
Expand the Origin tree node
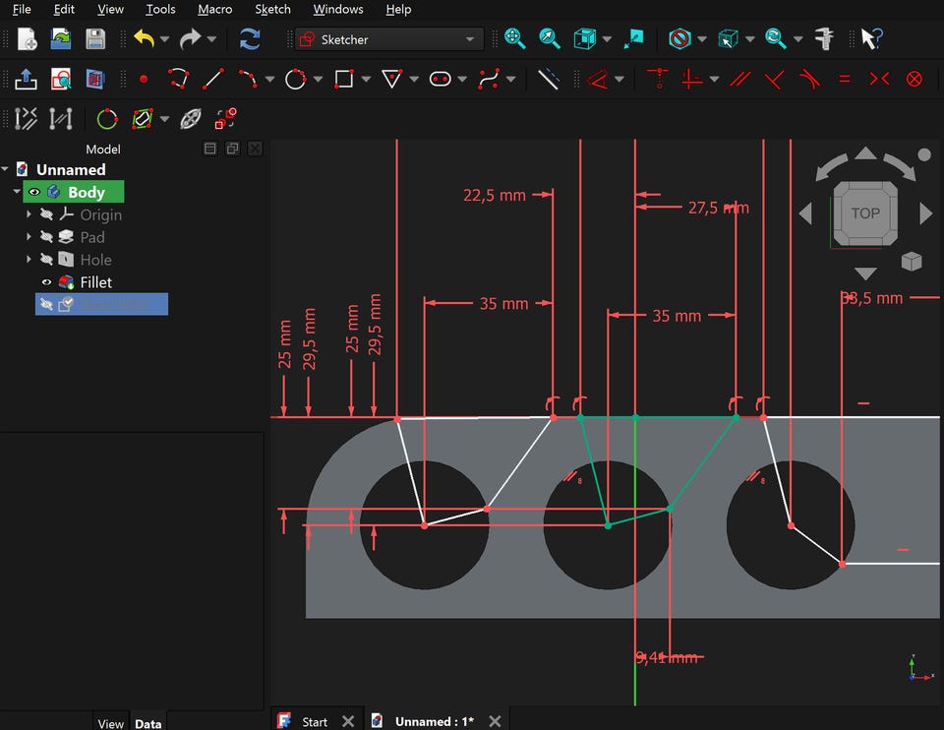pos(29,214)
